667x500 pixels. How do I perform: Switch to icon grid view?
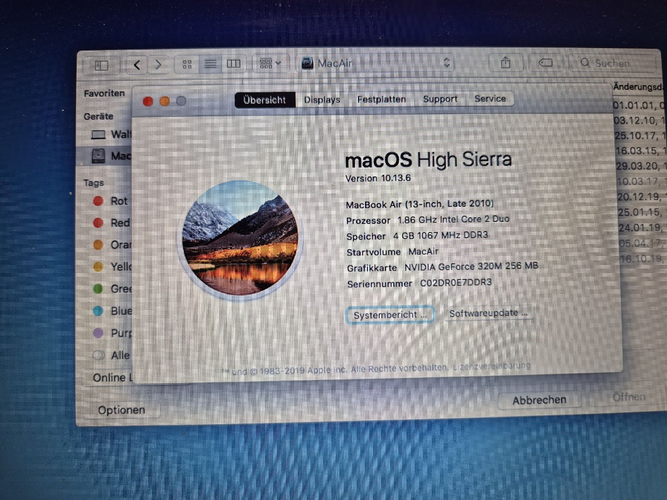(x=187, y=64)
